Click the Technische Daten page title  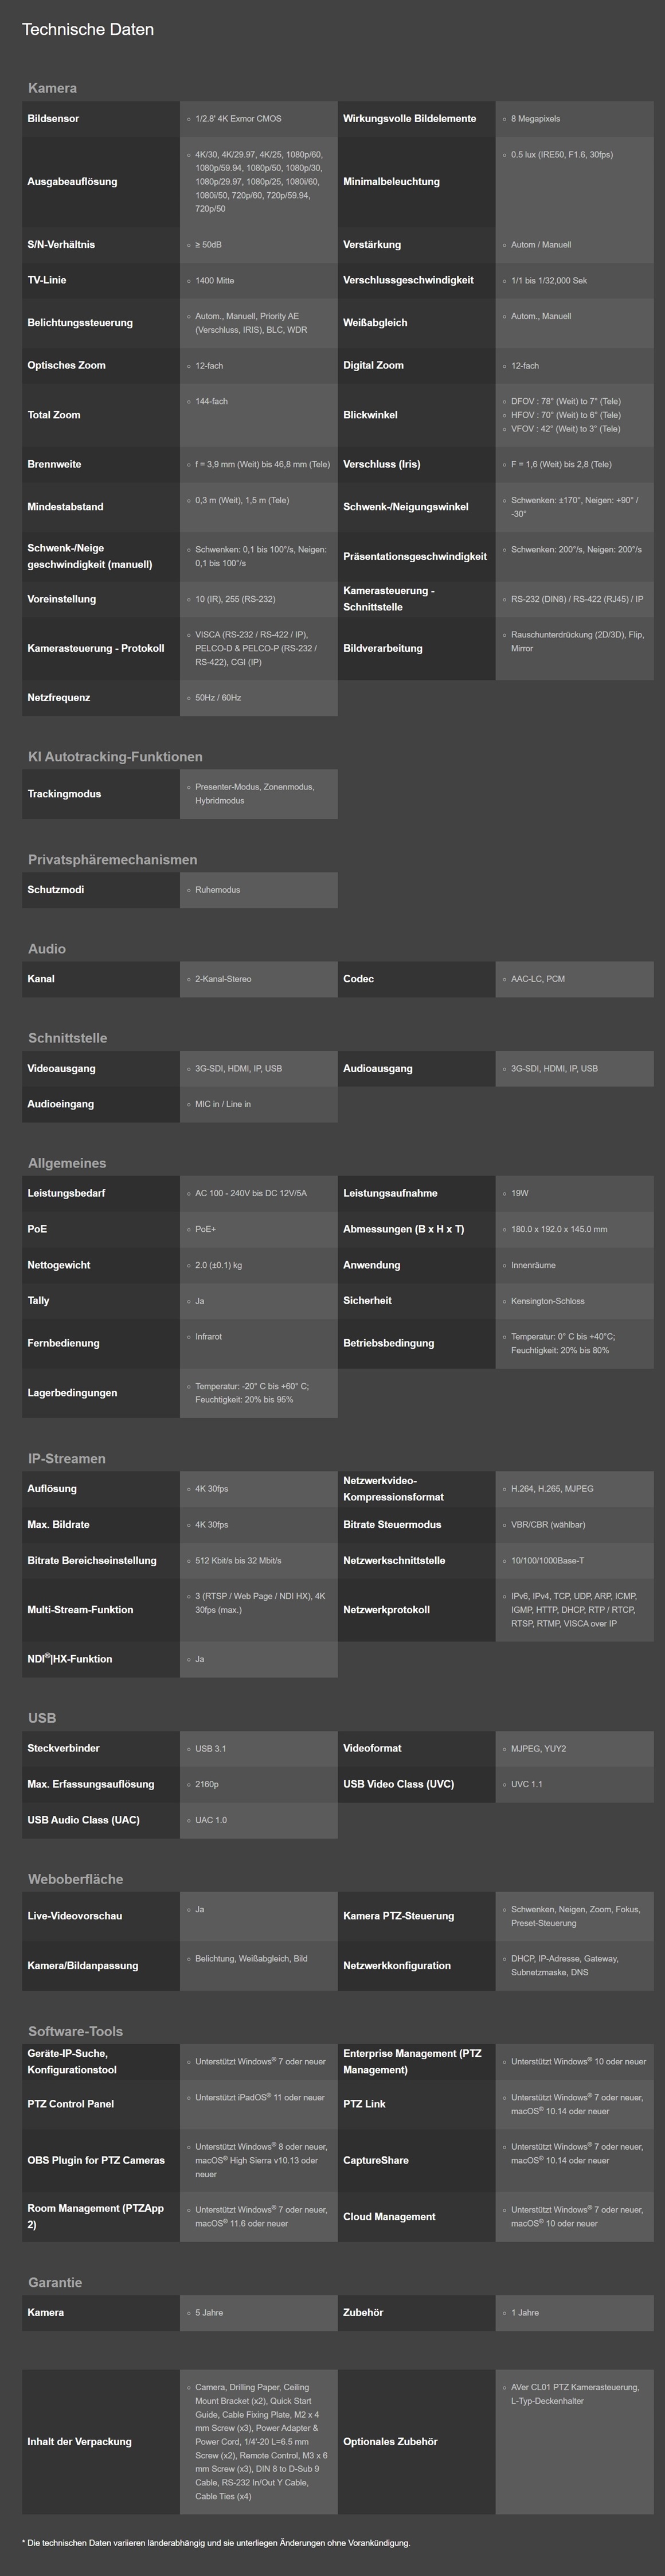tap(88, 30)
